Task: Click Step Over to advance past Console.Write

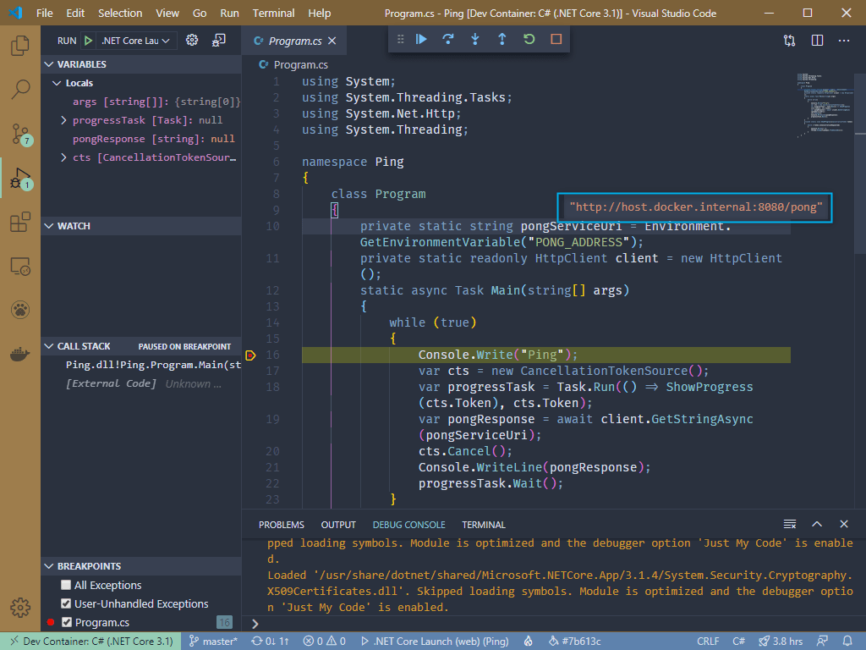Action: [447, 39]
